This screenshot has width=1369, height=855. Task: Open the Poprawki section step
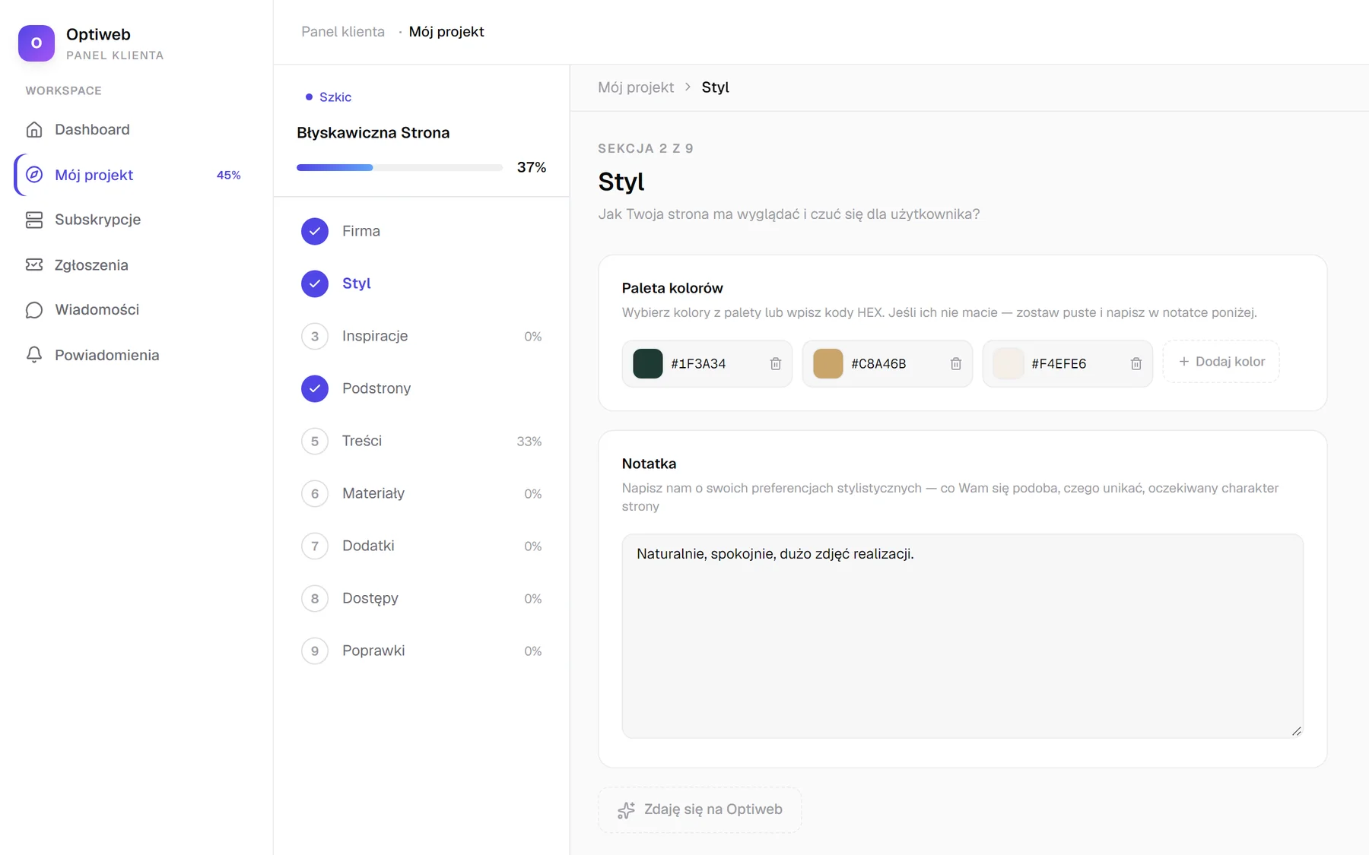[421, 651]
